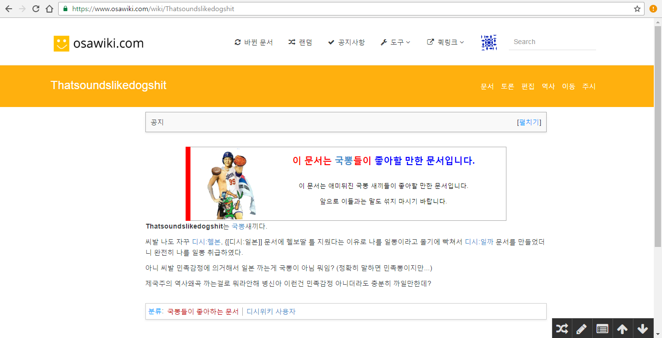
Task: Open the 역사 tab
Action: pyautogui.click(x=548, y=87)
